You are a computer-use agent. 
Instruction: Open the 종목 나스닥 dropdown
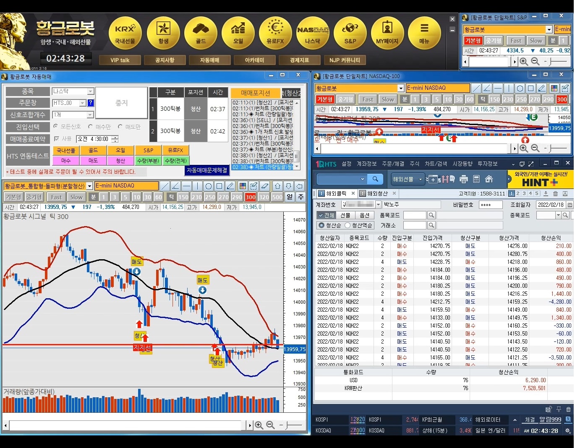pyautogui.click(x=90, y=91)
